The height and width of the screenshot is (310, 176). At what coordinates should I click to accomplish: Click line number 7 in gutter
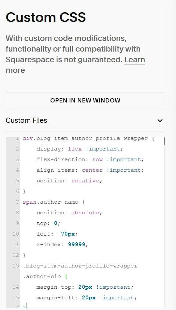click(17, 202)
